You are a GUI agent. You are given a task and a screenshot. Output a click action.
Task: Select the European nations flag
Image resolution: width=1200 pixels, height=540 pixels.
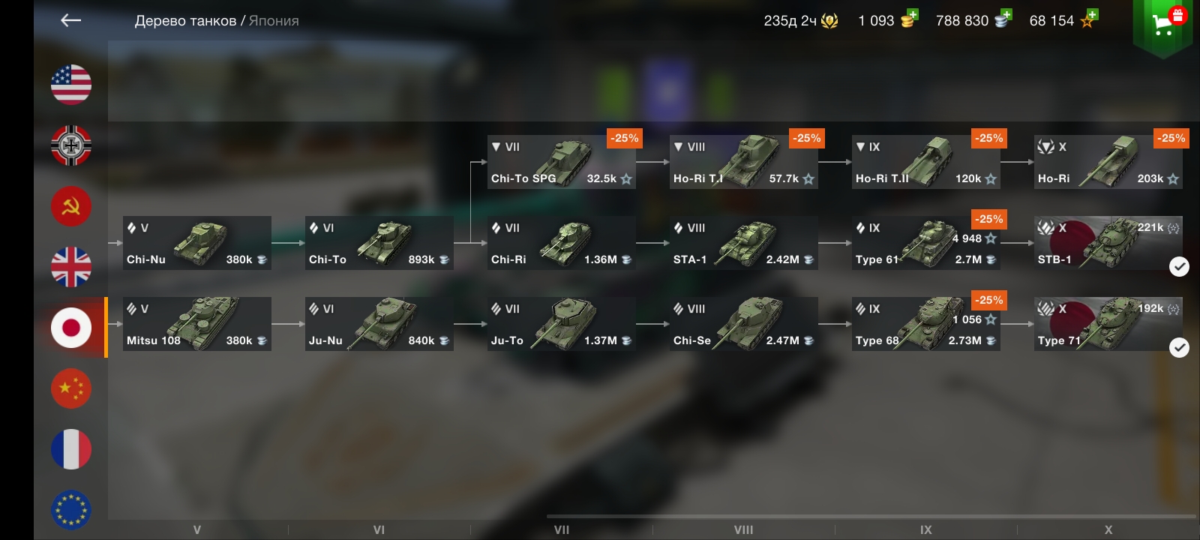pos(71,510)
